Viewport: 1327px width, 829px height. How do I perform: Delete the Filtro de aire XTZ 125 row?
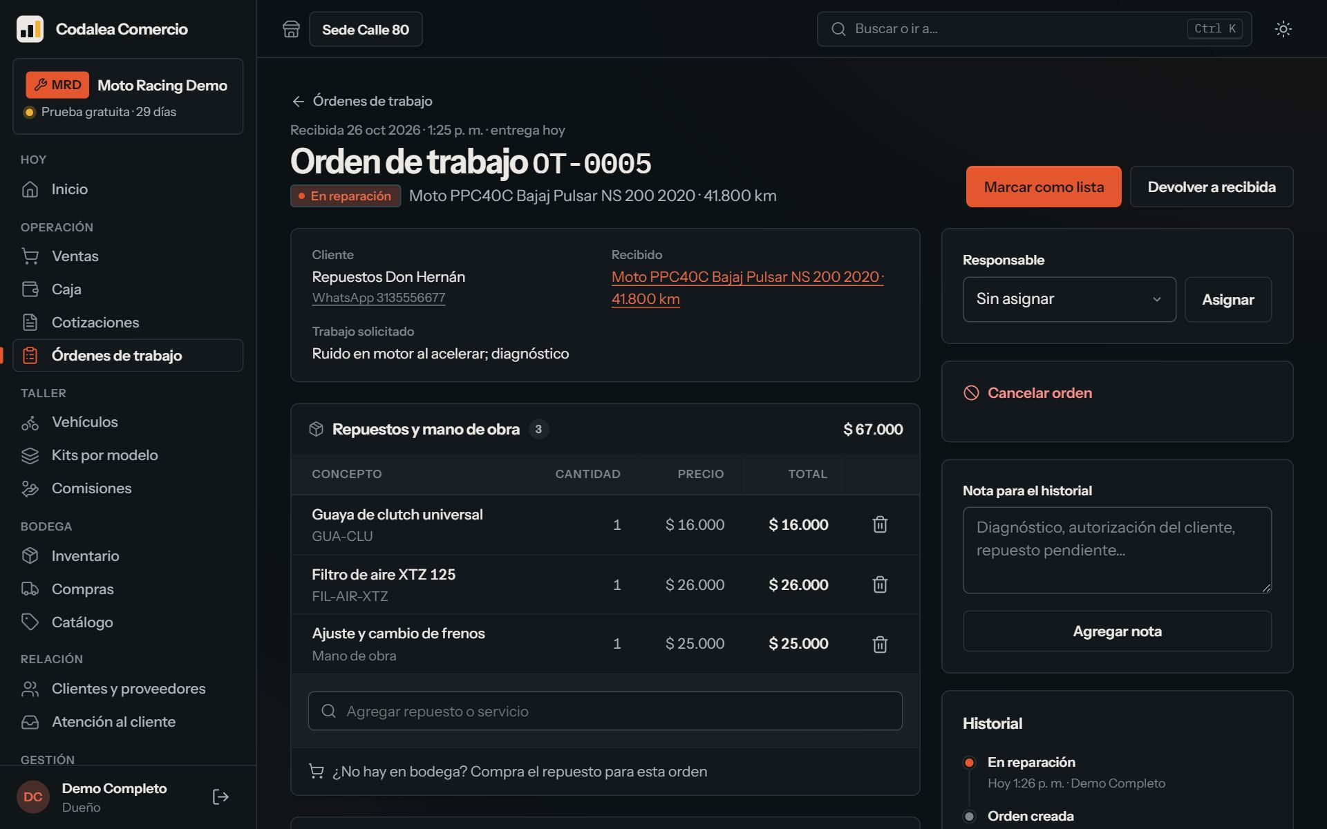(x=880, y=584)
